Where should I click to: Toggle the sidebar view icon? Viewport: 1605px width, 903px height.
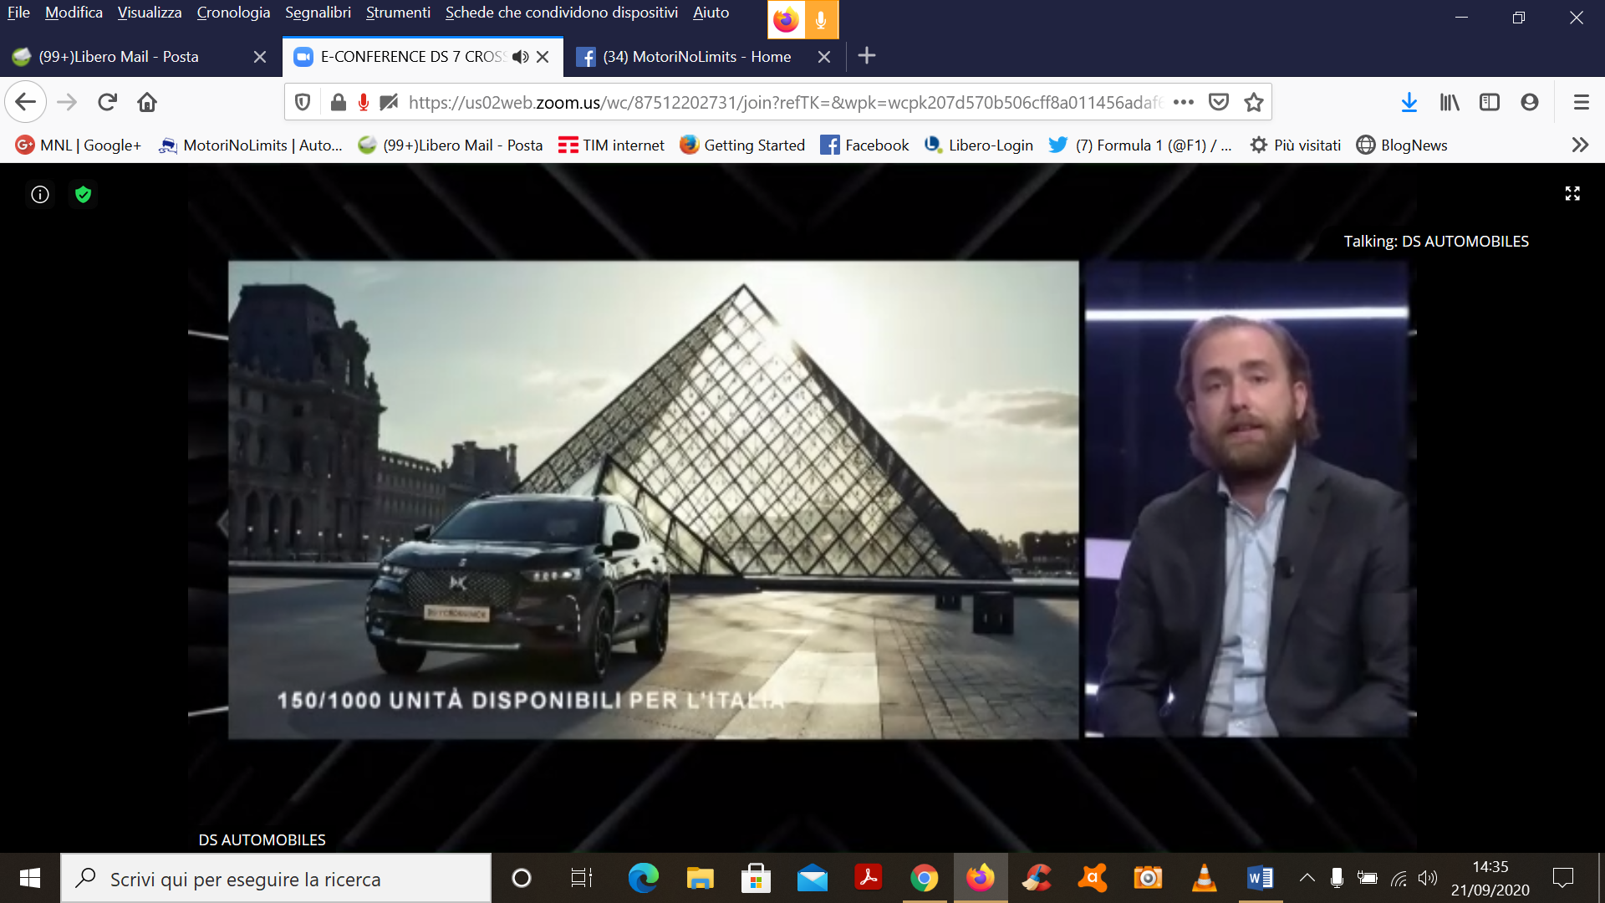(1490, 102)
